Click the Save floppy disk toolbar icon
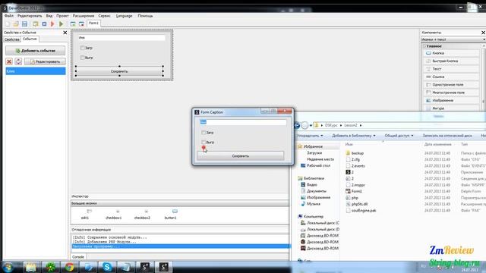 pyautogui.click(x=24, y=24)
